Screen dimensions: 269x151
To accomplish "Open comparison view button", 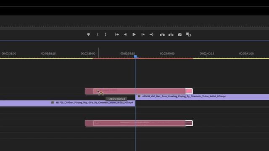I will point(188,34).
